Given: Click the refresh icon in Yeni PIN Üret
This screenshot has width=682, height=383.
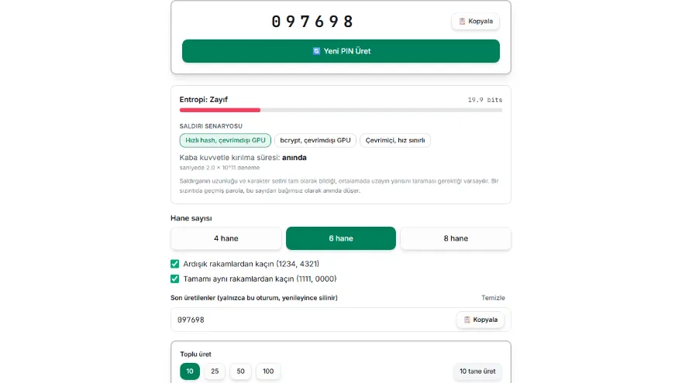Looking at the screenshot, I should tap(317, 51).
